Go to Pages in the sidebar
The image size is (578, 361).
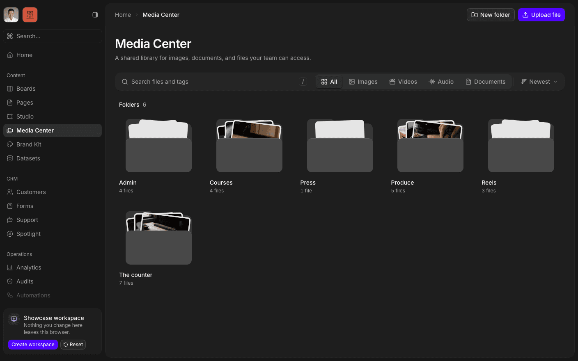point(53,103)
